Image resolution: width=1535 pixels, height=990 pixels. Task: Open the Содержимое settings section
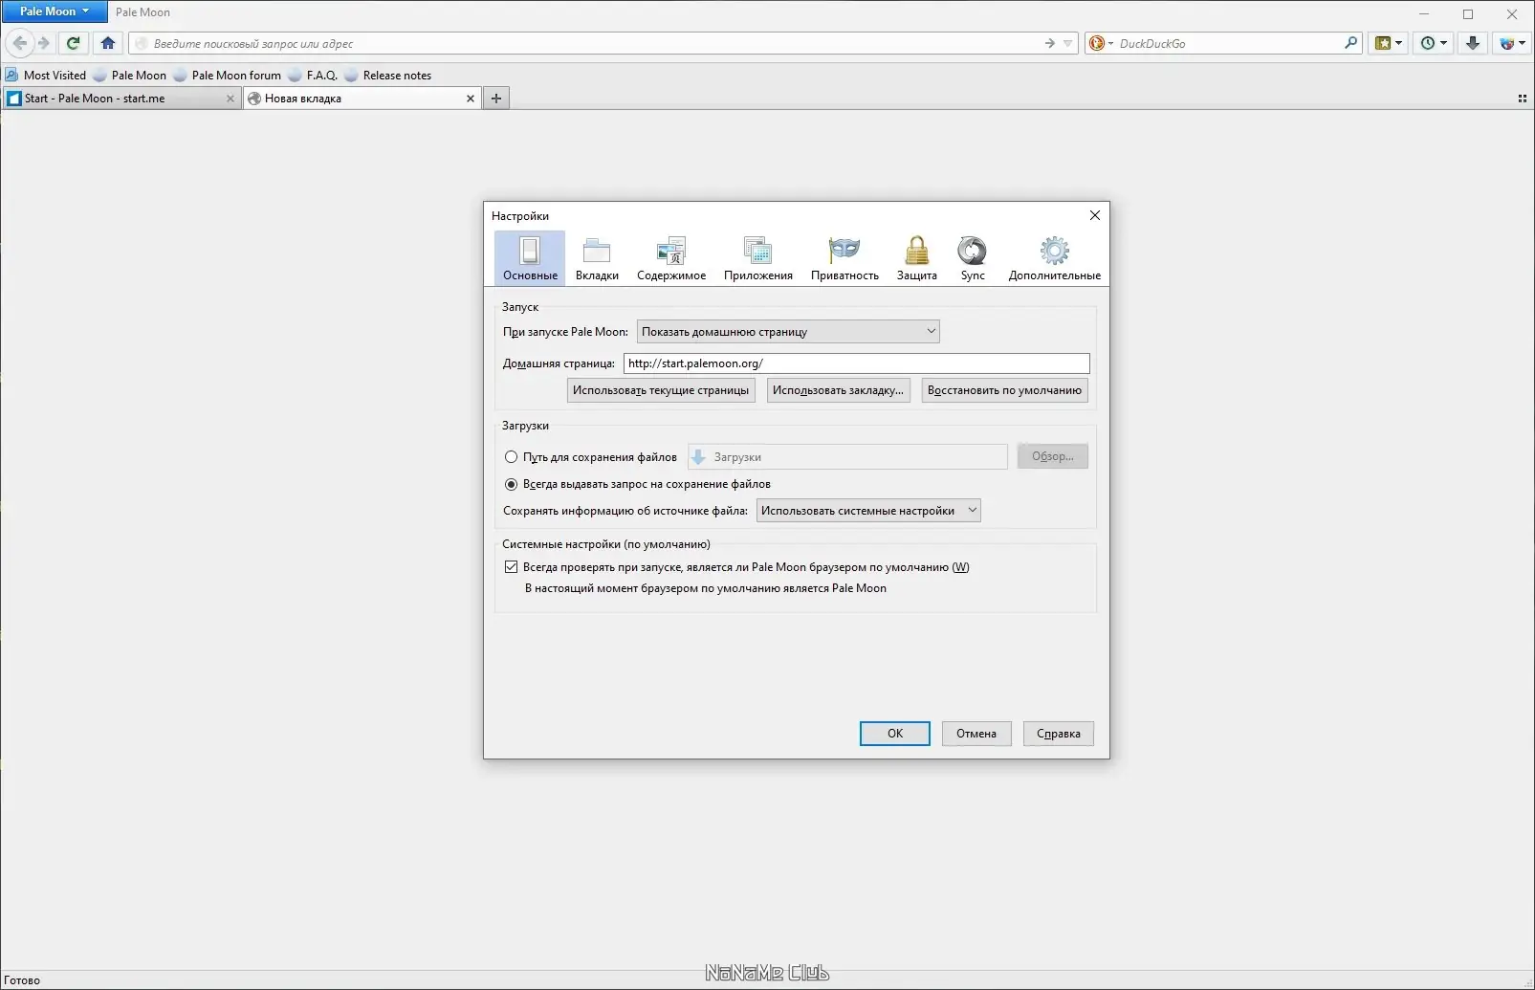[x=671, y=258]
